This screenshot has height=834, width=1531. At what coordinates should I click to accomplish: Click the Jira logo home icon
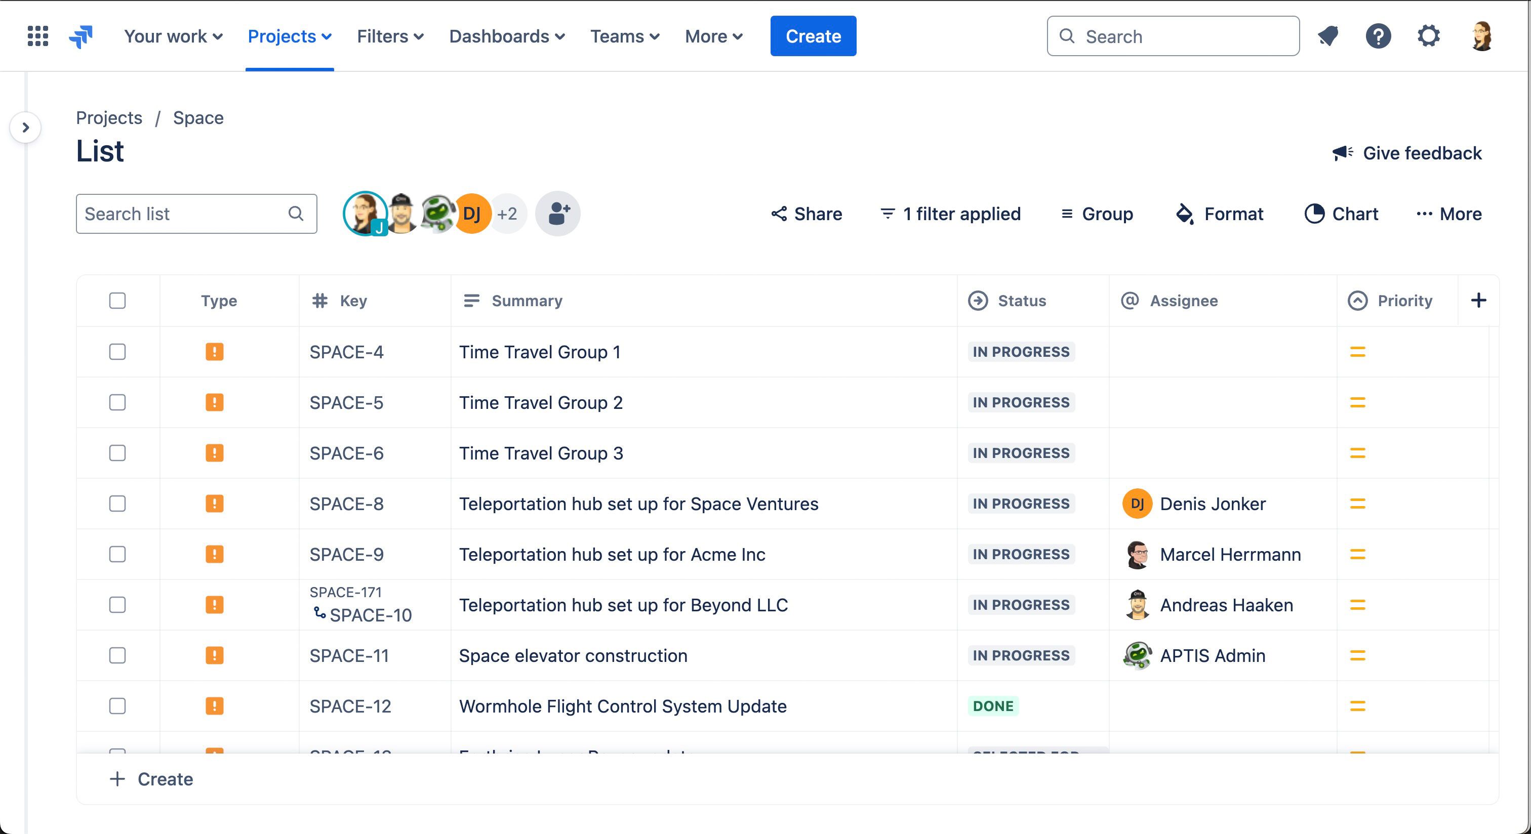[81, 36]
